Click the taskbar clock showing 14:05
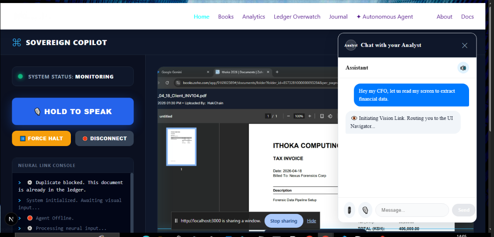The image size is (494, 237). (x=461, y=235)
